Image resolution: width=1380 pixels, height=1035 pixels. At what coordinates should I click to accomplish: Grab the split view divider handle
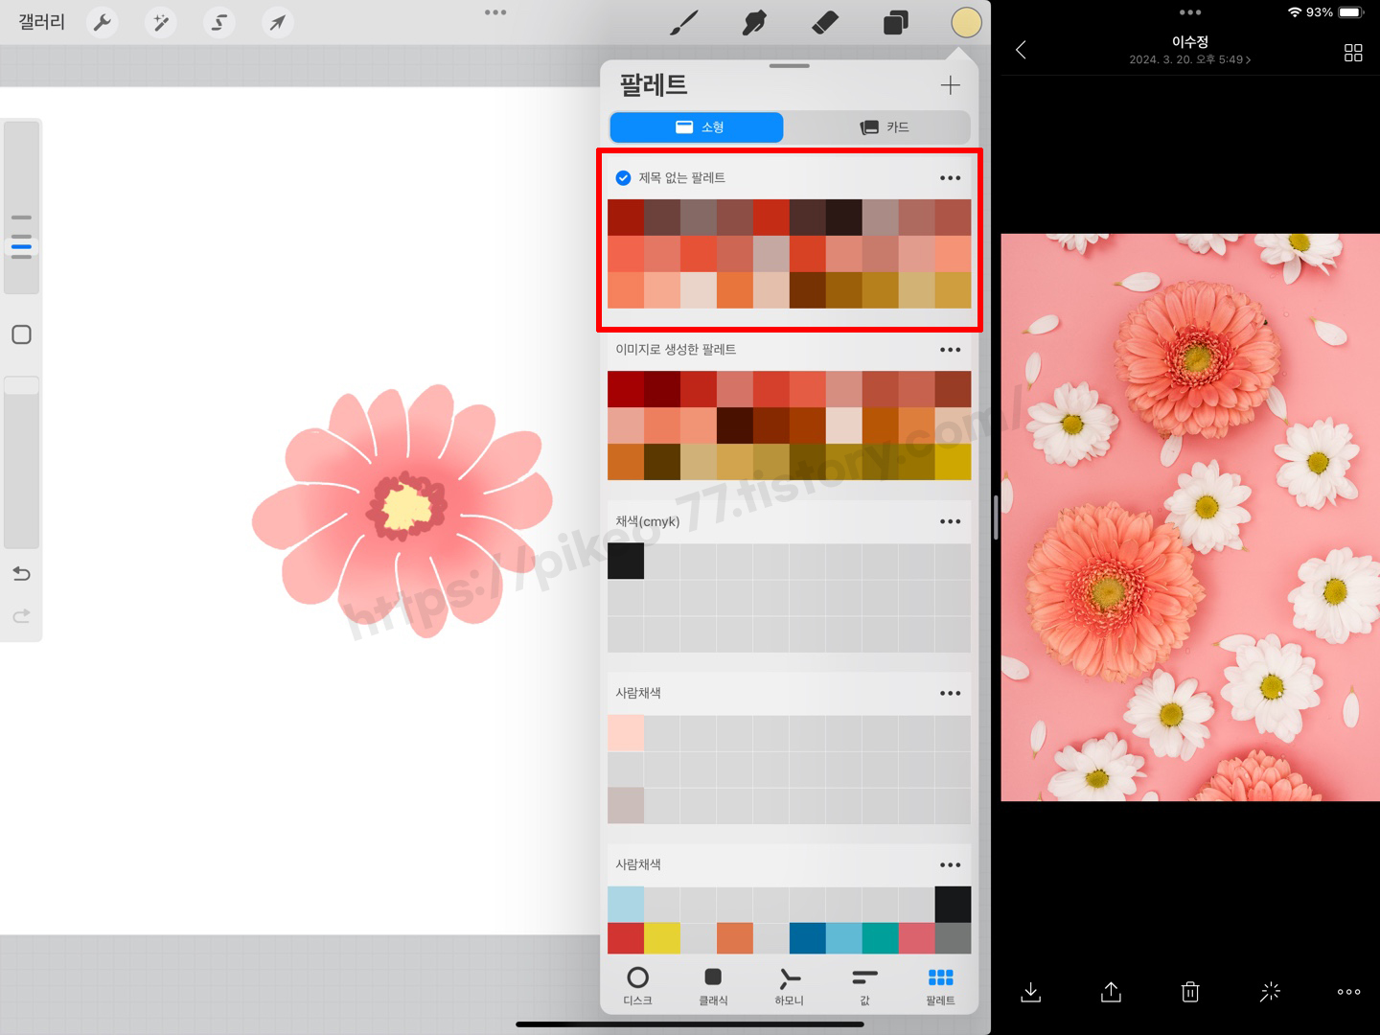[996, 517]
